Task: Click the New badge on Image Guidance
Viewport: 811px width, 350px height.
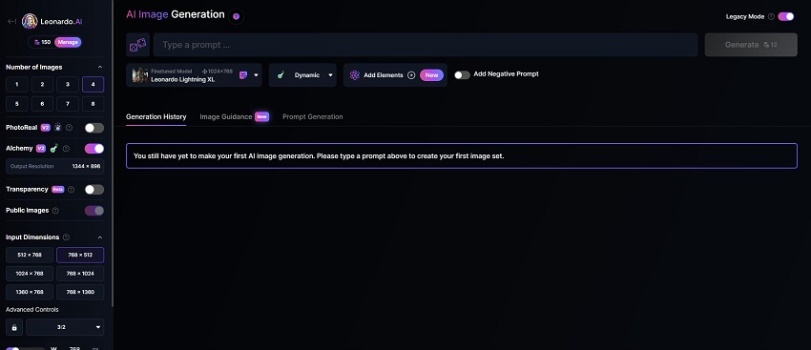Action: click(x=261, y=117)
